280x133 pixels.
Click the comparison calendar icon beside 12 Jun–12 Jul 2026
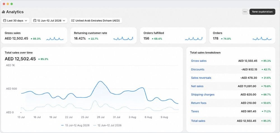point(35,20)
